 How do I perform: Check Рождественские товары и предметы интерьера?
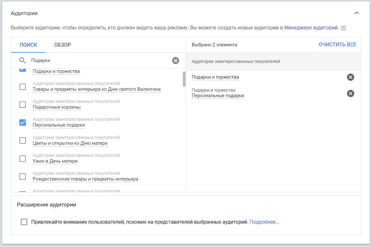click(x=23, y=176)
